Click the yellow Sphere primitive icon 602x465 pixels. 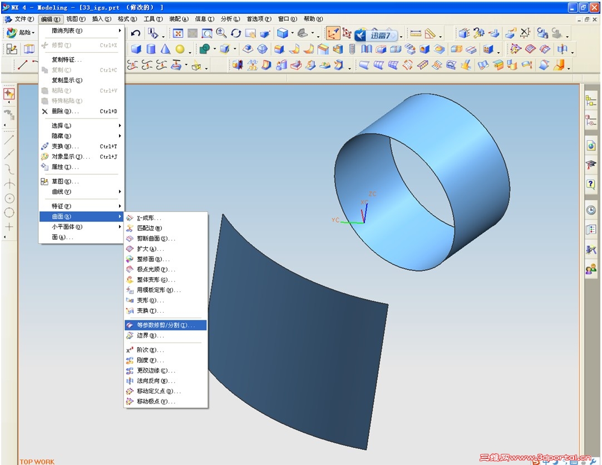[x=180, y=49]
